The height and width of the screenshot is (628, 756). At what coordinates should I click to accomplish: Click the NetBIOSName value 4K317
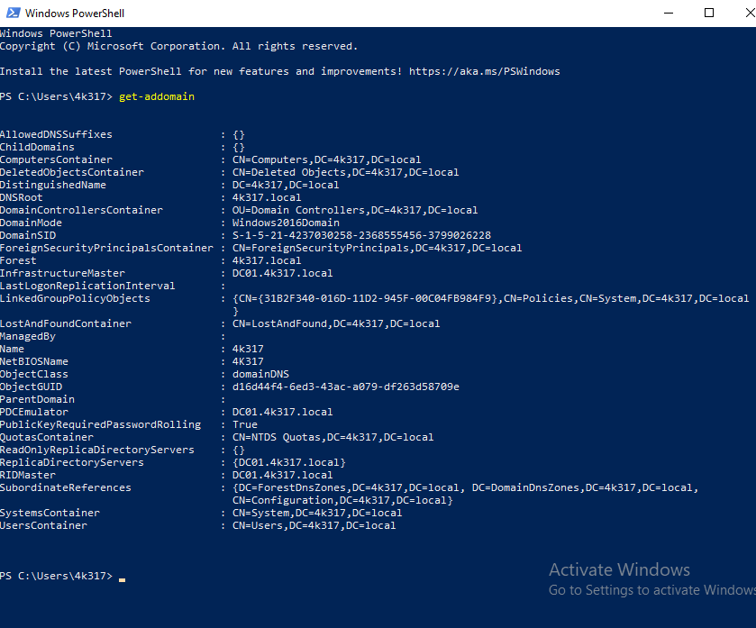pyautogui.click(x=248, y=361)
